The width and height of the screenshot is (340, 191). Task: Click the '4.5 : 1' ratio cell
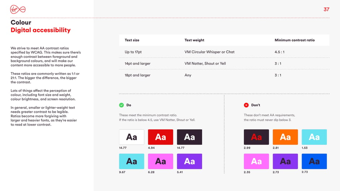pos(279,52)
